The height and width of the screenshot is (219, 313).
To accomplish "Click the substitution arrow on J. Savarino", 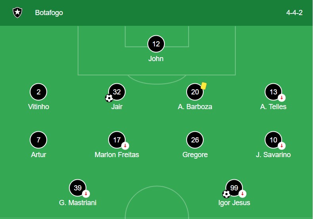I will coord(282,146).
